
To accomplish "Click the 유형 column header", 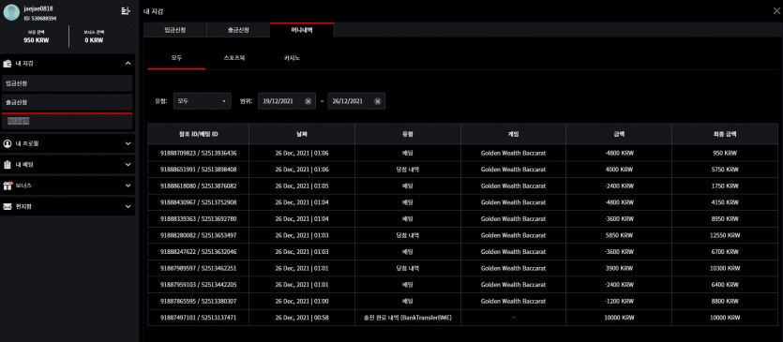I will (x=408, y=134).
